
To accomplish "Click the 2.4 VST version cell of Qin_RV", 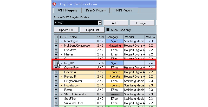I will pos(151,63).
